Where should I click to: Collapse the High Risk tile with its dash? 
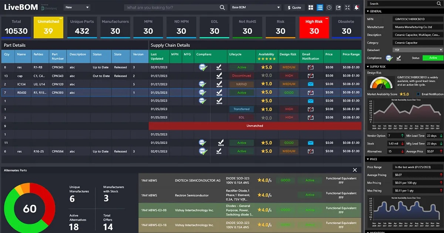click(x=326, y=18)
